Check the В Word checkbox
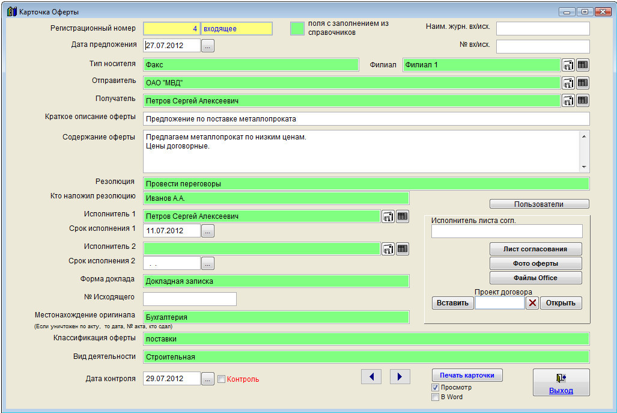 [436, 397]
